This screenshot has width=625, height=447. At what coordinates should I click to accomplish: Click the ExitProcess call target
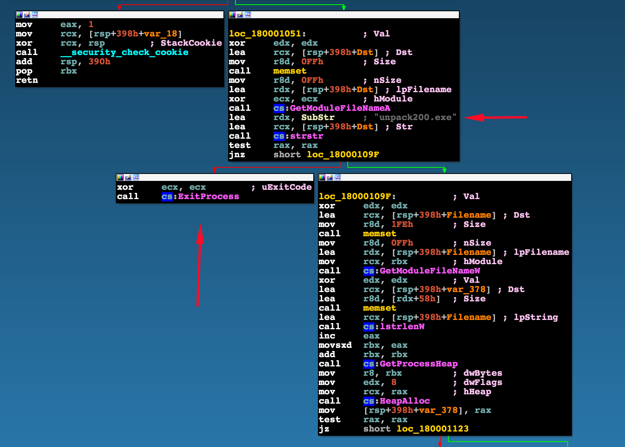click(209, 196)
